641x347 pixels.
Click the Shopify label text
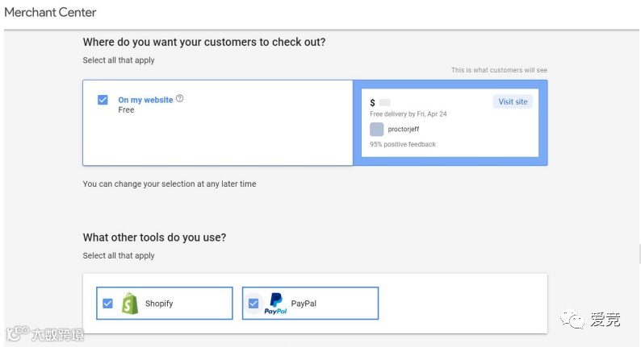tap(159, 304)
